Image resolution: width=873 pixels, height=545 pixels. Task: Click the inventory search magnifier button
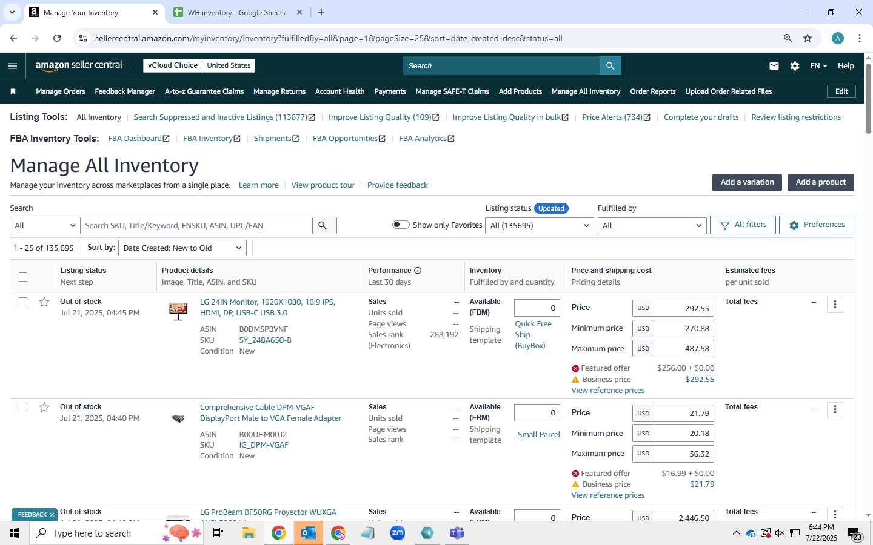click(x=324, y=225)
